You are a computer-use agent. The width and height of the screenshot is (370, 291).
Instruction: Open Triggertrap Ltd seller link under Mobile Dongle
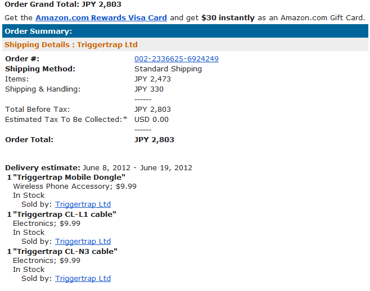tap(83, 204)
